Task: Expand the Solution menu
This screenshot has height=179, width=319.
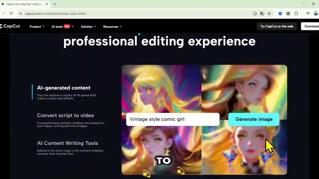Action: pyautogui.click(x=88, y=26)
